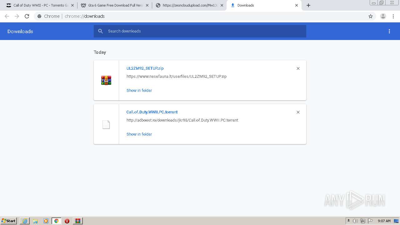This screenshot has height=225, width=400.
Task: Close the Downloads tab
Action: tap(297, 5)
